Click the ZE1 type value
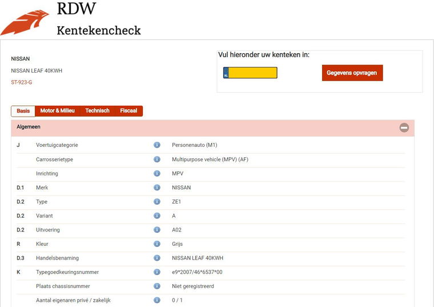The height and width of the screenshot is (307, 434). pyautogui.click(x=176, y=202)
